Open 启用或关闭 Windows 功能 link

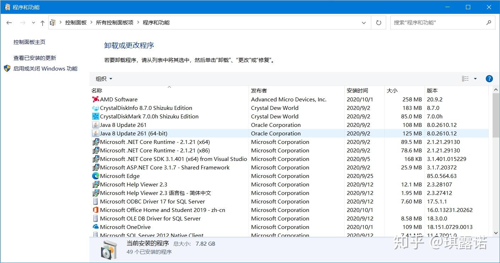pos(45,69)
